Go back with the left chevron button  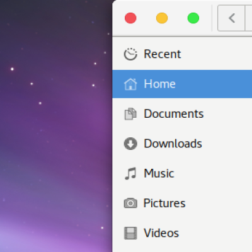coord(231,18)
